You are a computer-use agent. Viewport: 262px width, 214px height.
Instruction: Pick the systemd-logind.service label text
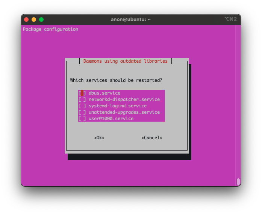tap(117, 106)
